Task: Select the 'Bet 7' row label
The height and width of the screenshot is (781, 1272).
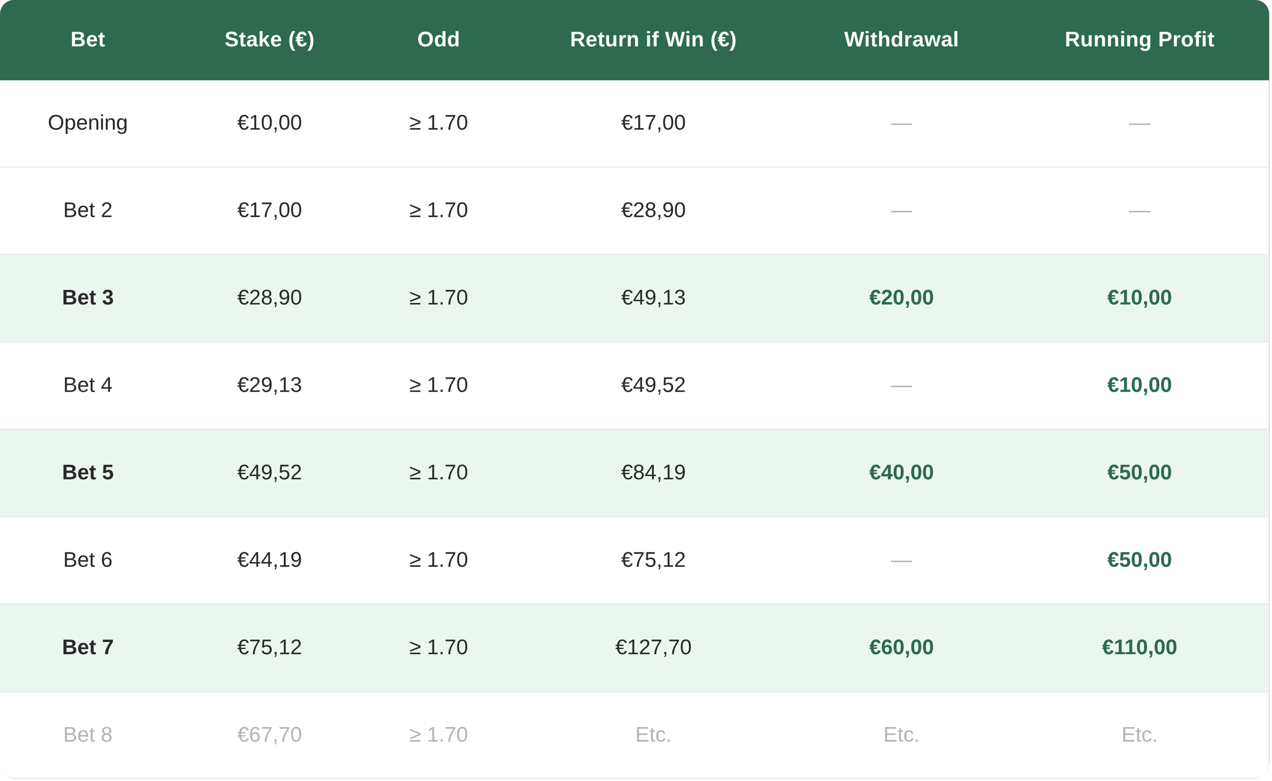Action: point(88,647)
